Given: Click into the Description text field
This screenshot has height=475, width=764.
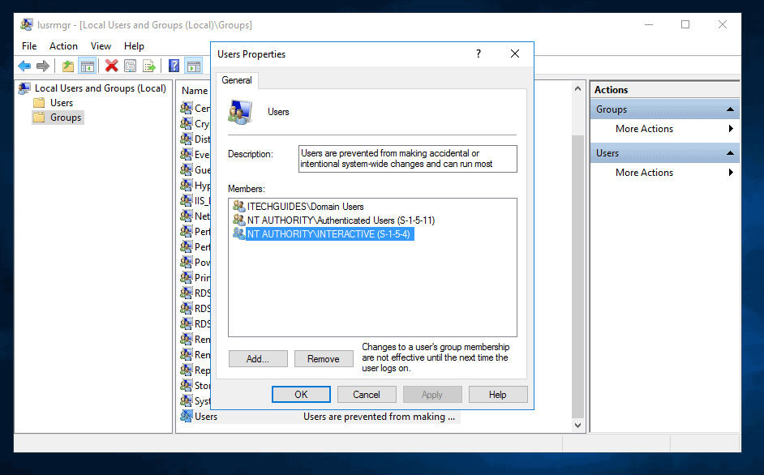Looking at the screenshot, I should (x=408, y=159).
